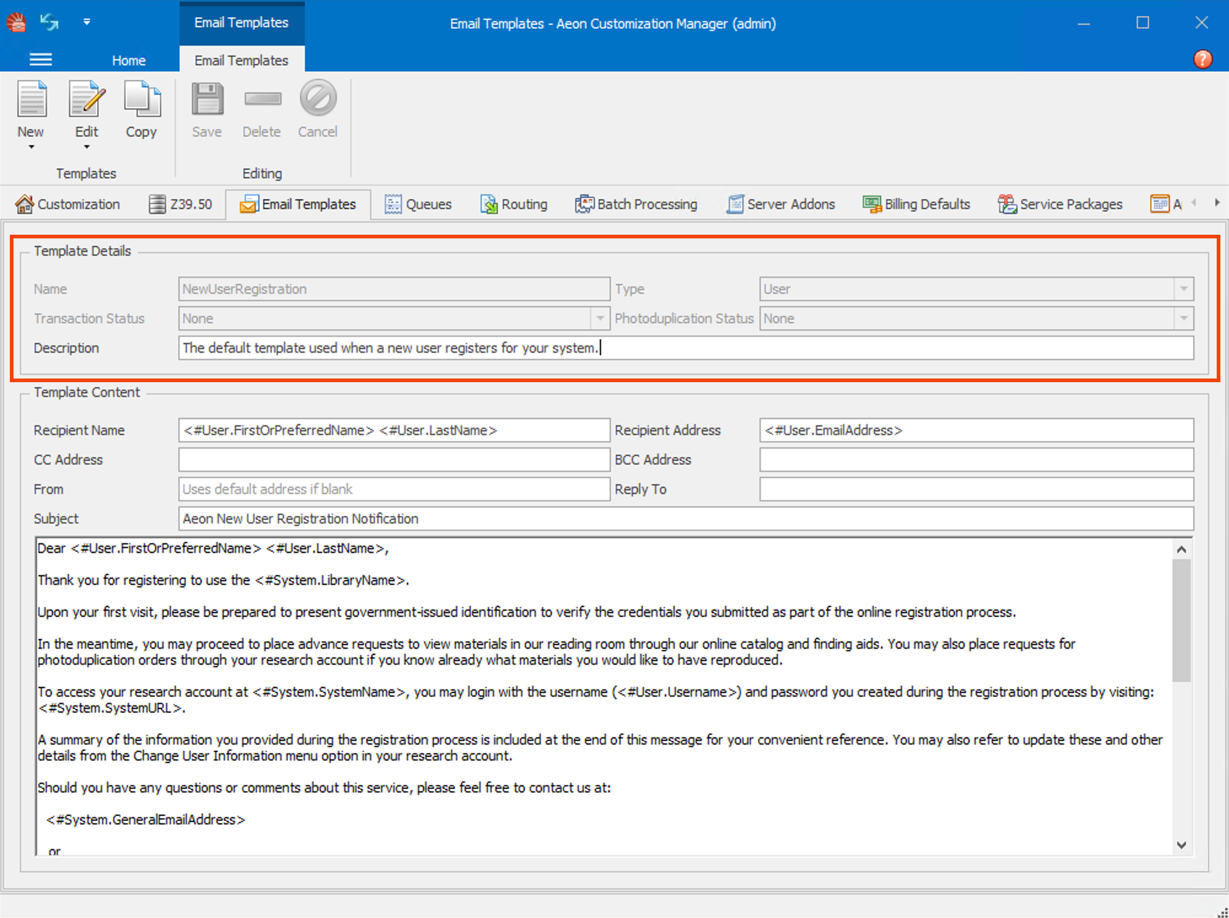Image resolution: width=1229 pixels, height=918 pixels.
Task: Select the Edit template tool
Action: click(x=86, y=111)
